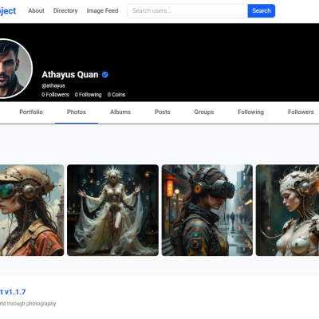The image size is (319, 319).
Task: Open the Posts tab
Action: tap(163, 112)
